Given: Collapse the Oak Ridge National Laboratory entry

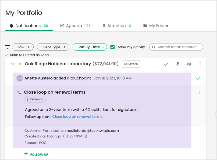Looking at the screenshot, I should tap(13, 64).
